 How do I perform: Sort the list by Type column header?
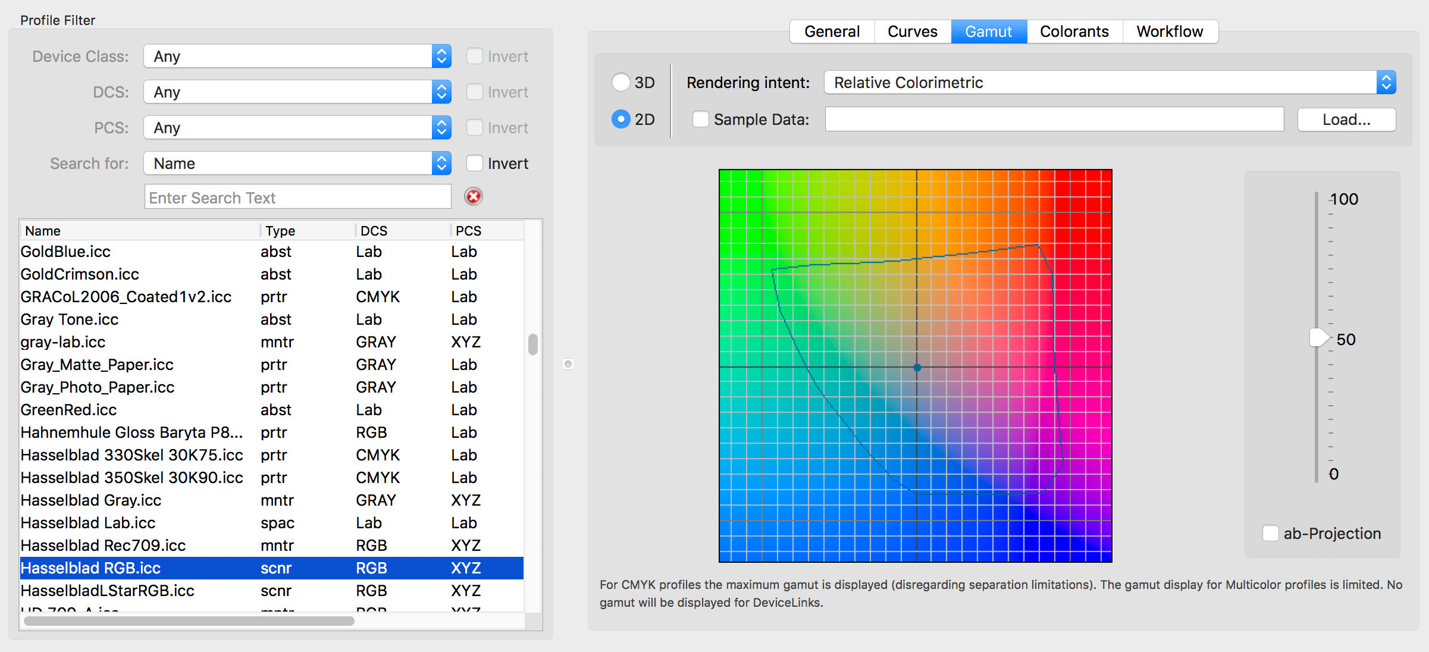(280, 231)
